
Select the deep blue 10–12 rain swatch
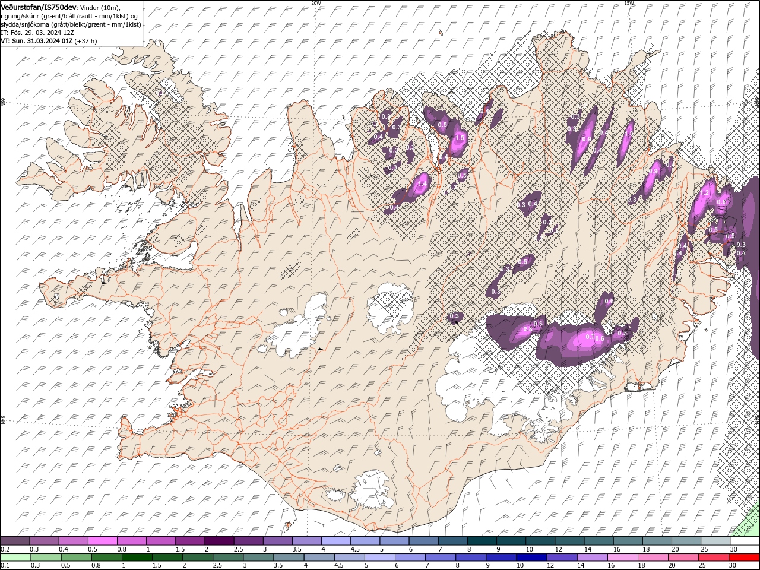[530, 557]
